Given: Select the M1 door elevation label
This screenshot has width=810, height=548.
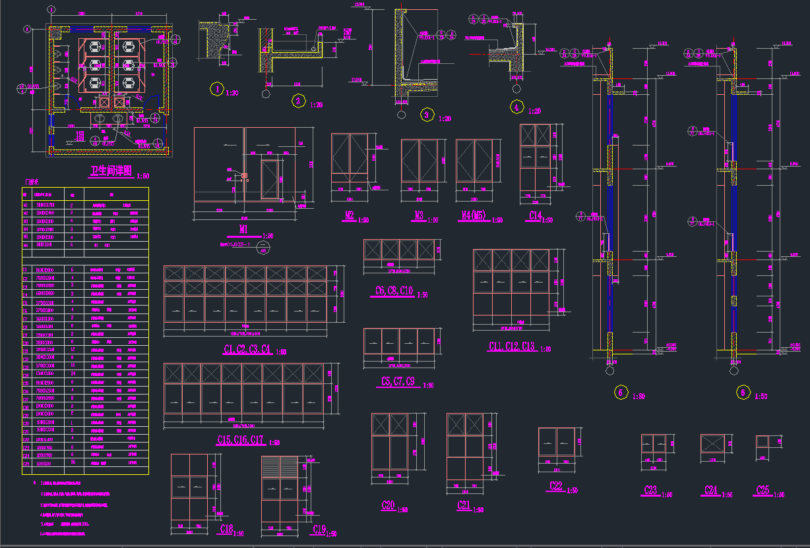Looking at the screenshot, I should [x=243, y=230].
